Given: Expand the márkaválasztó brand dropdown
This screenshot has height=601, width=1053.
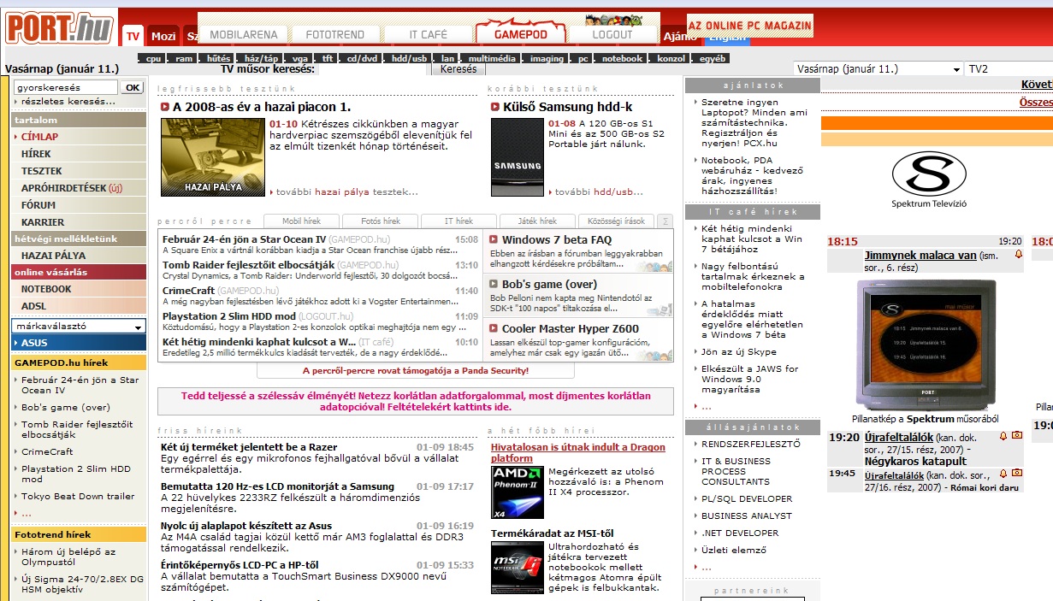Looking at the screenshot, I should (79, 326).
